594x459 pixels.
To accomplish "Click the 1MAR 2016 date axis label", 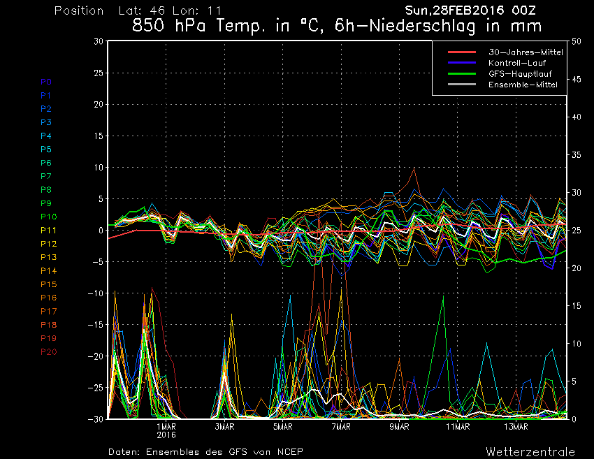I will pyautogui.click(x=166, y=430).
